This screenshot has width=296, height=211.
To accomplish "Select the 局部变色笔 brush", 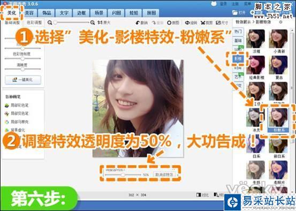I will pos(17,114).
